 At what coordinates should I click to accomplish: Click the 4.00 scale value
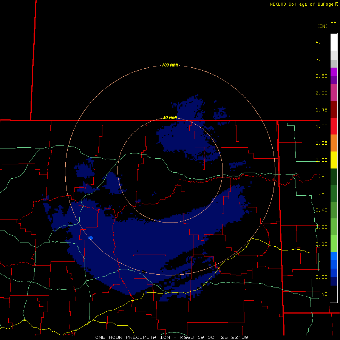[321, 42]
